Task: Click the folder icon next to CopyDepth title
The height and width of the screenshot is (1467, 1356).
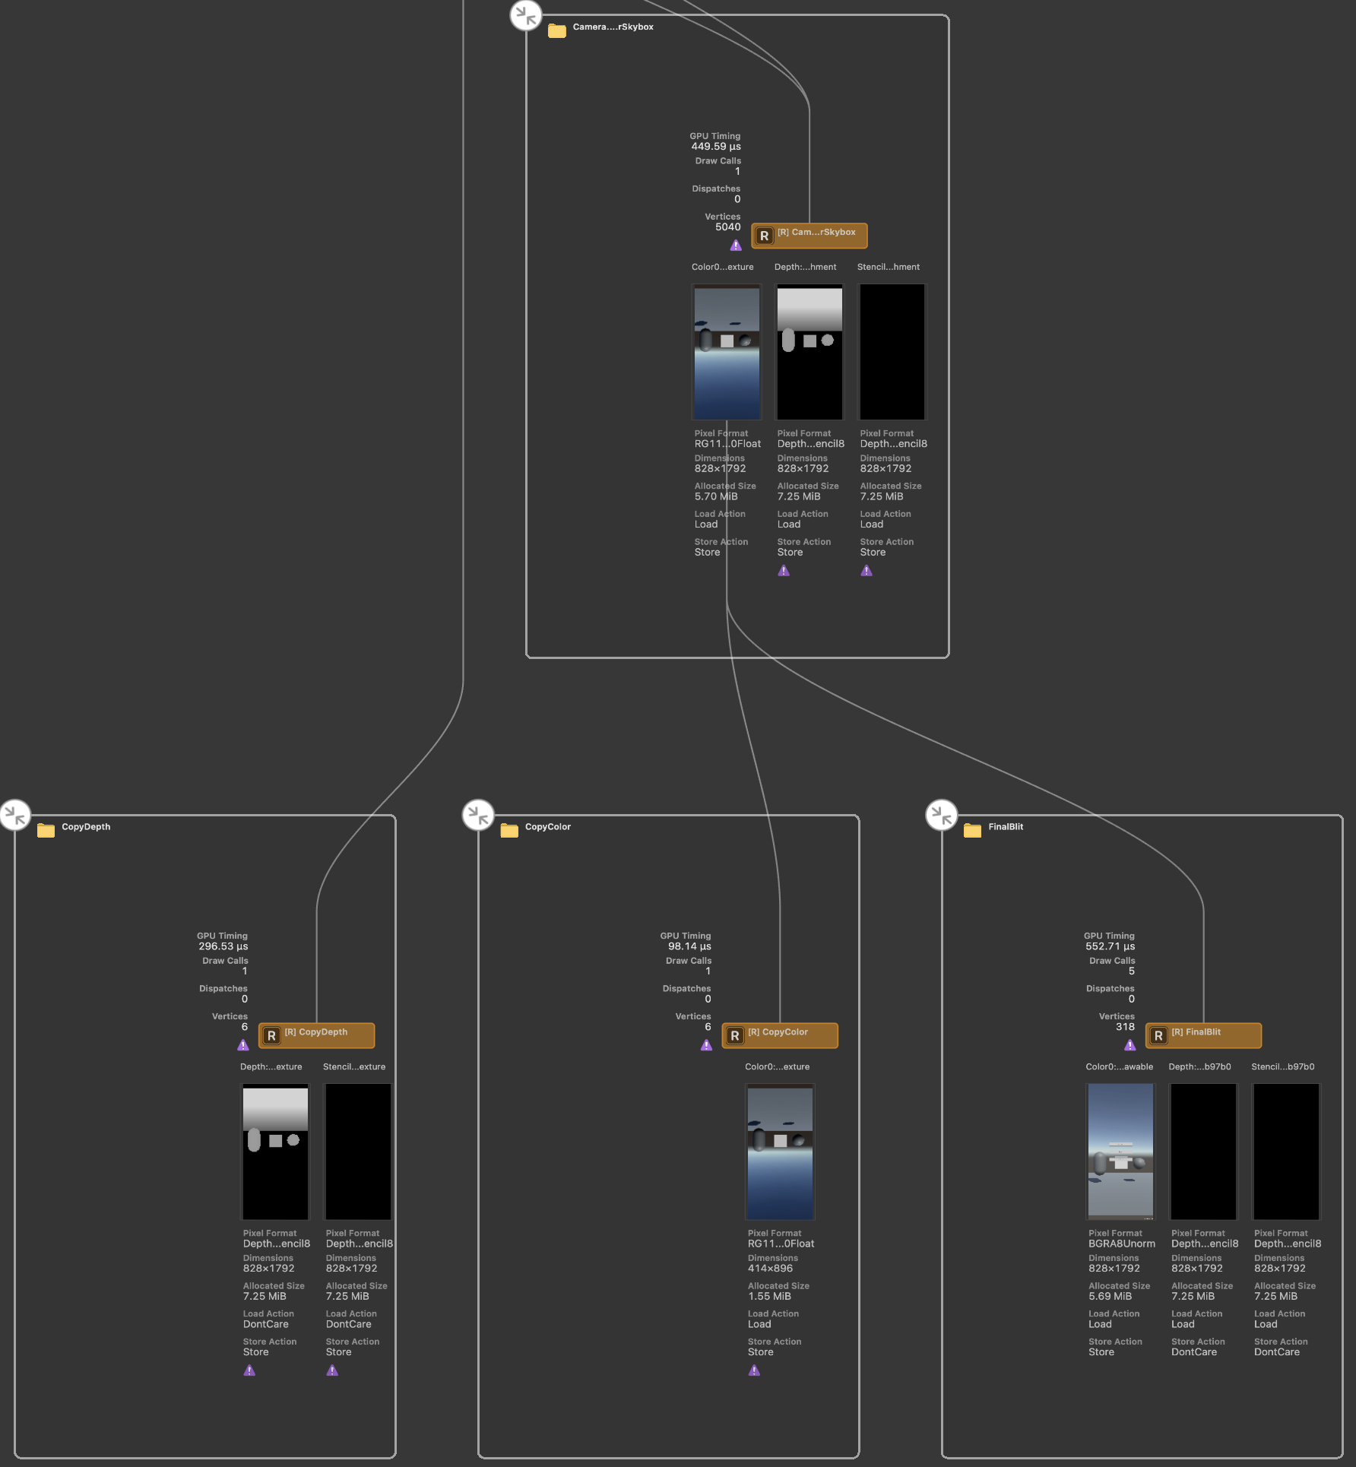Action: coord(45,830)
